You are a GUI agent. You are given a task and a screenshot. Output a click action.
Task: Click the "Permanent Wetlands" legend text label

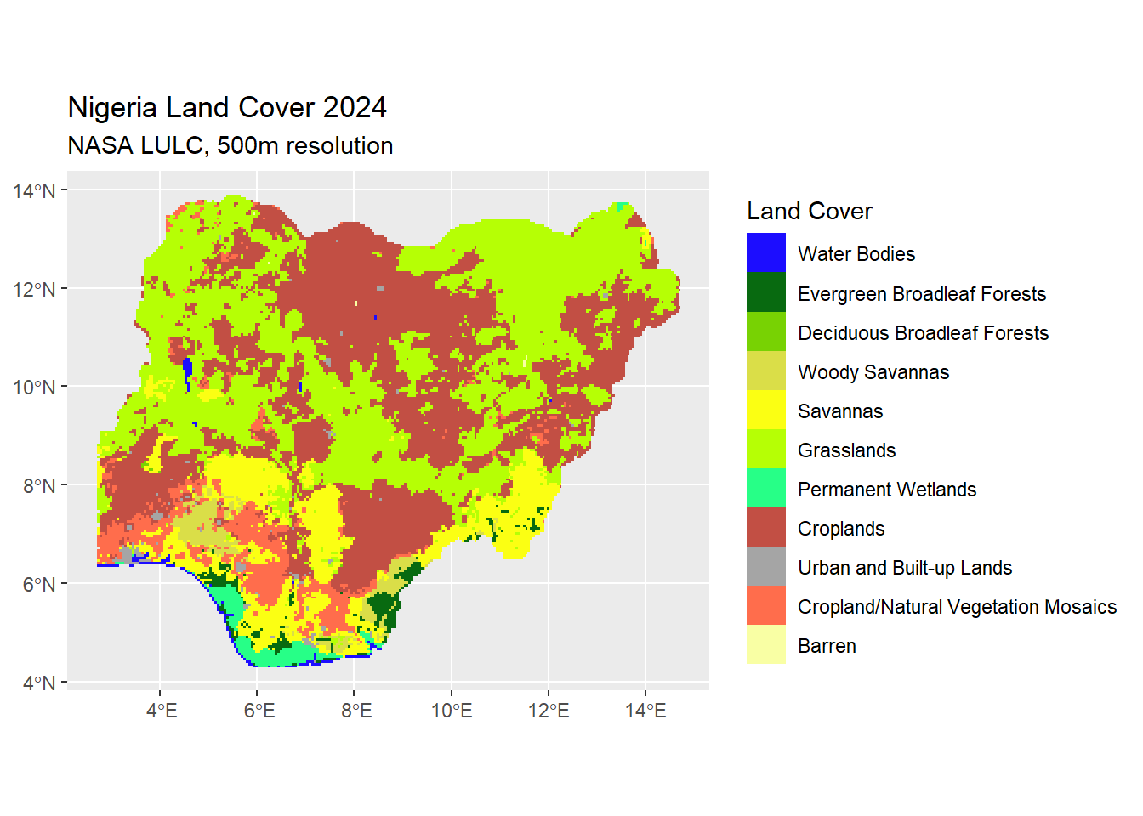pos(886,490)
